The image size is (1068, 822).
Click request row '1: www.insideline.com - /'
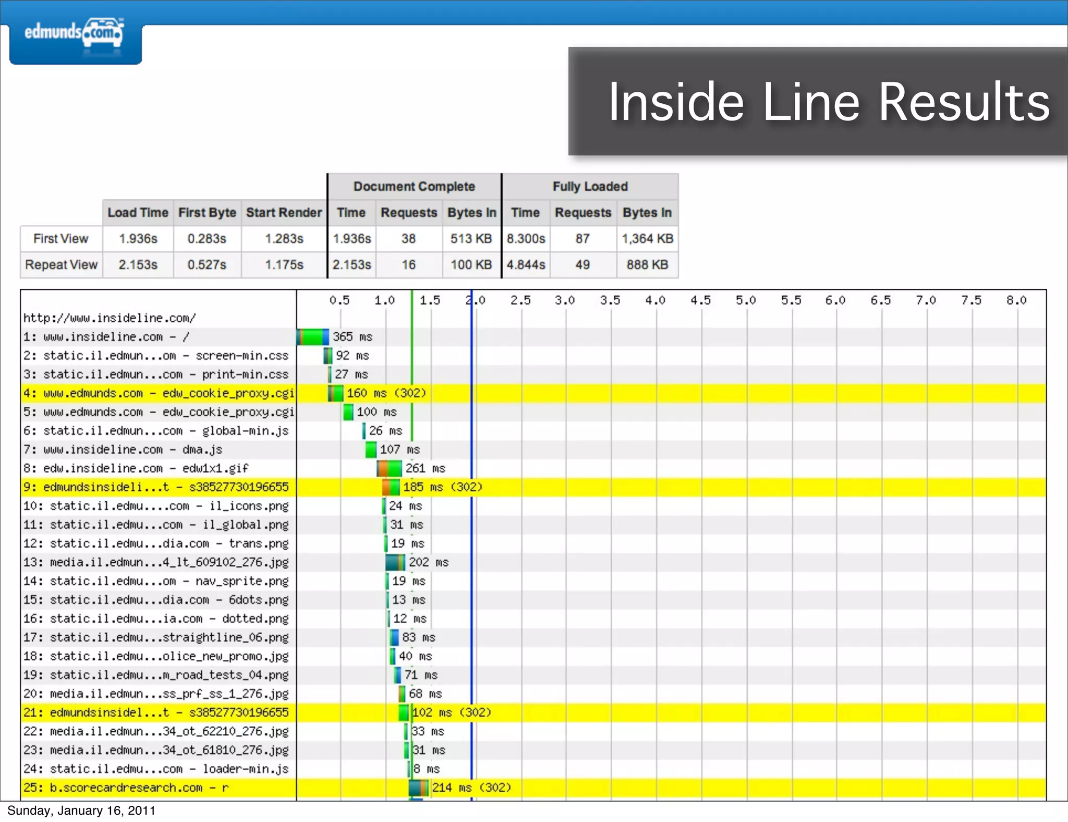tap(533, 336)
